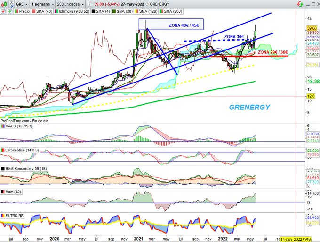Click the ZONA 36€ annotation text

234,37
